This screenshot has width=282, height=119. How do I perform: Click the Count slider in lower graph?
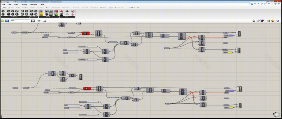72,108
